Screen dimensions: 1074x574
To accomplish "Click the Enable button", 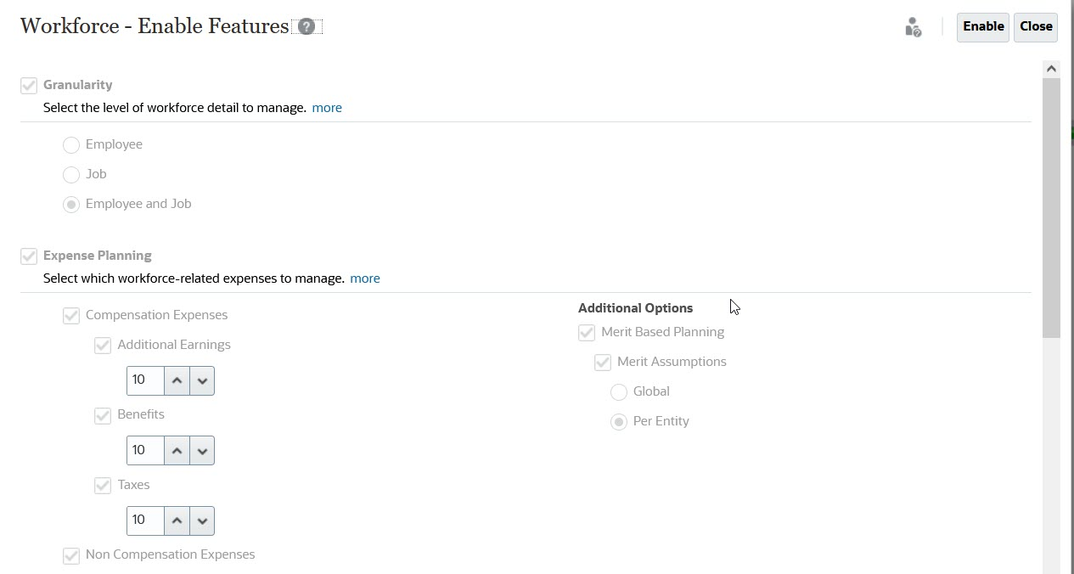I will click(x=983, y=26).
